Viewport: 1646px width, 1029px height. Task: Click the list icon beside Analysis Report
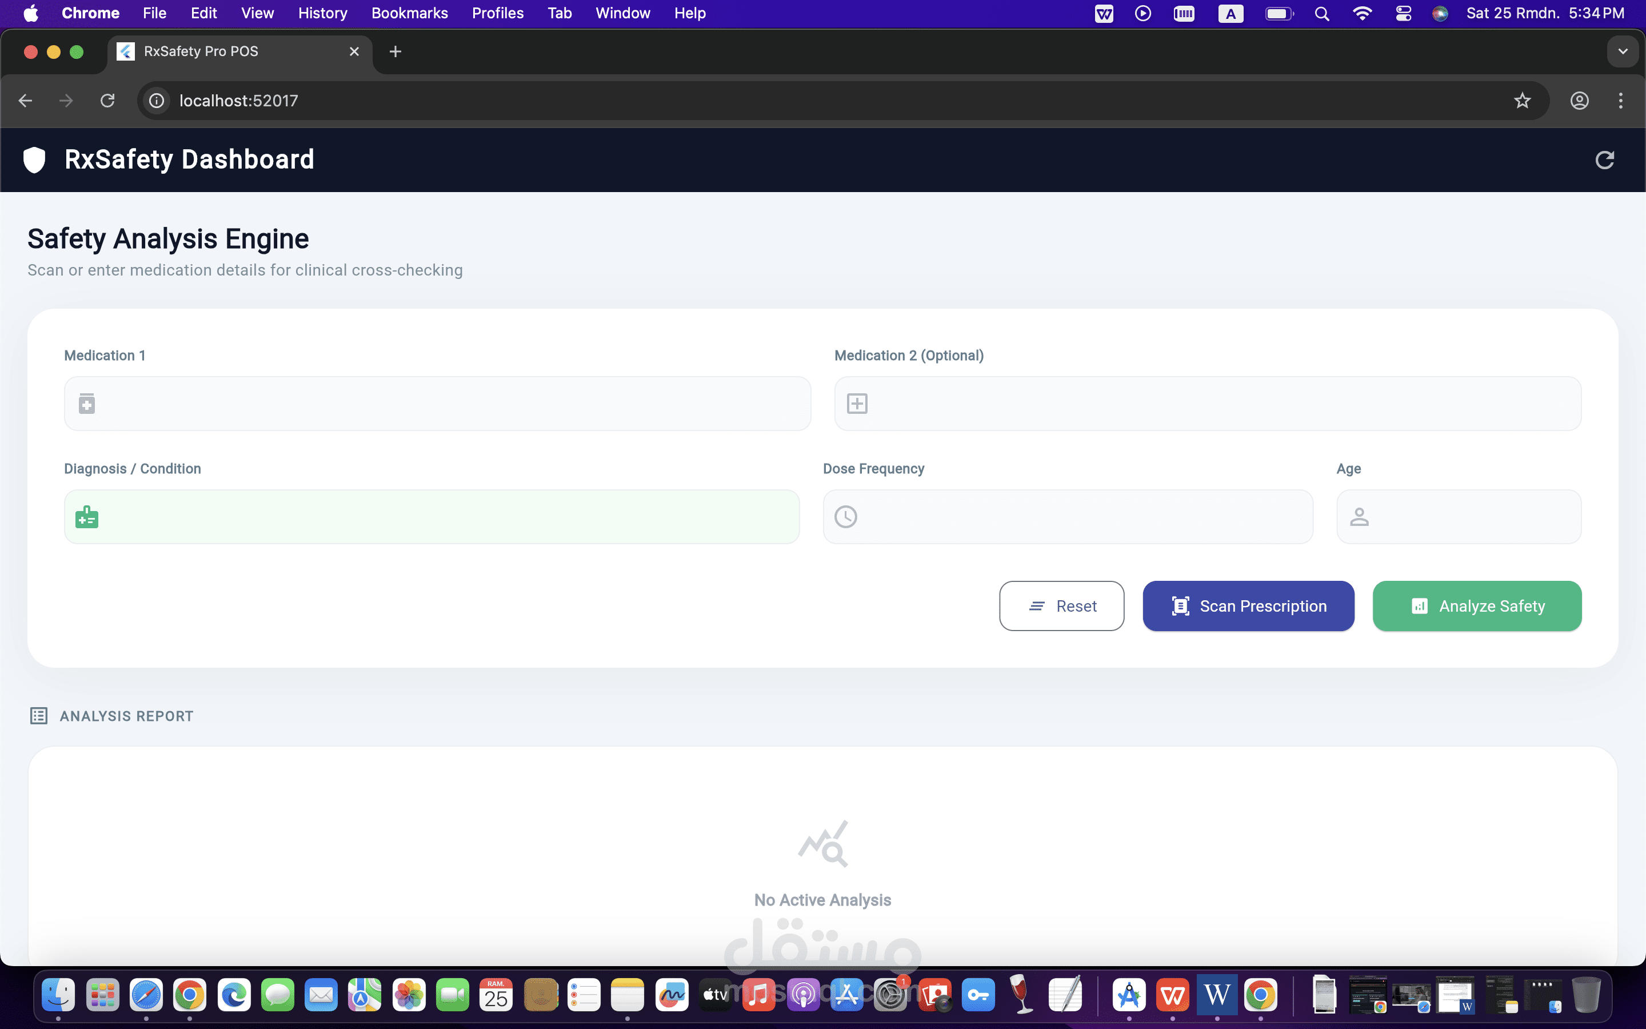[x=39, y=716]
